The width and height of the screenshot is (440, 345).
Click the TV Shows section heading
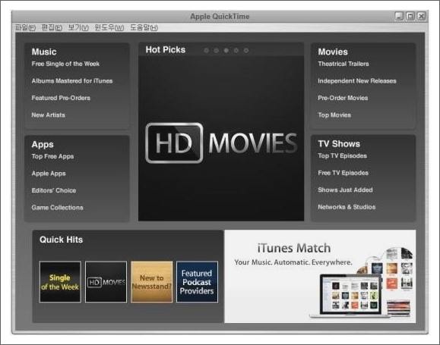point(339,144)
